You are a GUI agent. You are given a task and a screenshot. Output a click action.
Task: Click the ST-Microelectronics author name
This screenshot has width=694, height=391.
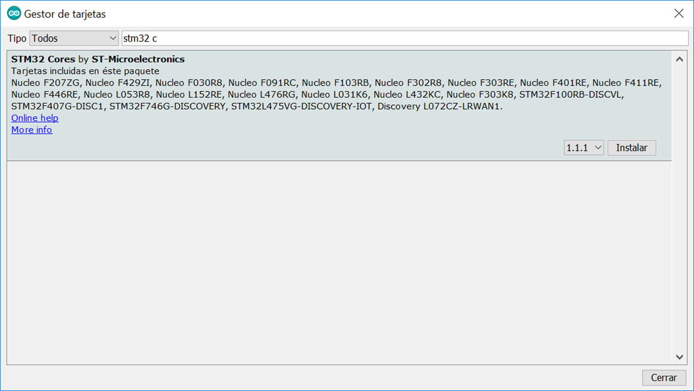coord(138,59)
